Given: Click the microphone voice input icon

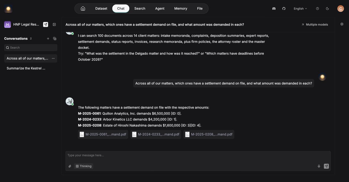Looking at the screenshot, I should tap(319, 166).
